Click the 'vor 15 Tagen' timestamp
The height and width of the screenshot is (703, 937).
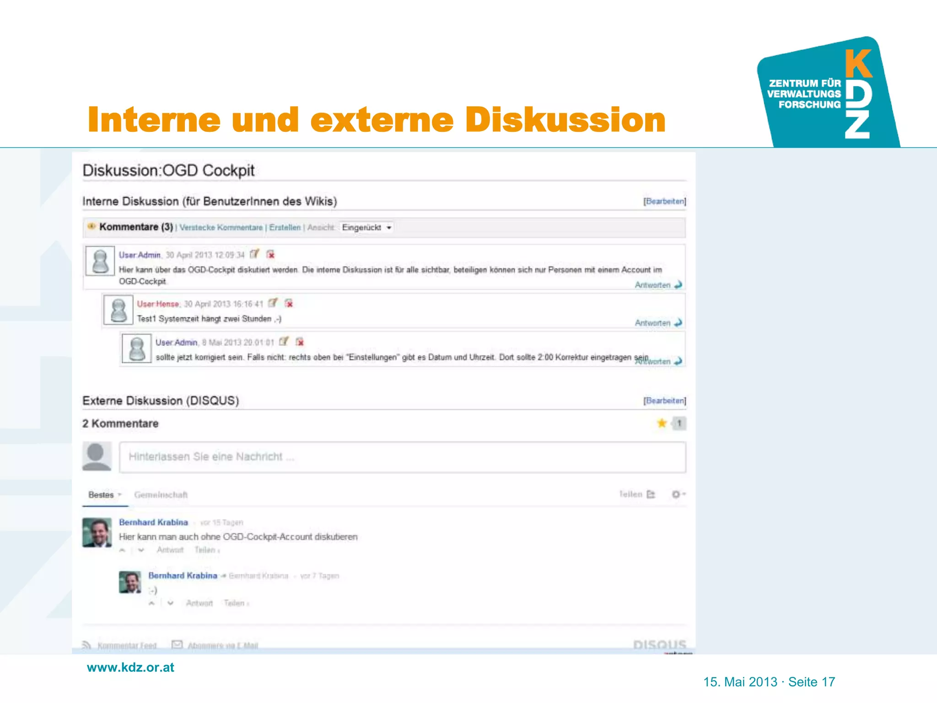221,523
